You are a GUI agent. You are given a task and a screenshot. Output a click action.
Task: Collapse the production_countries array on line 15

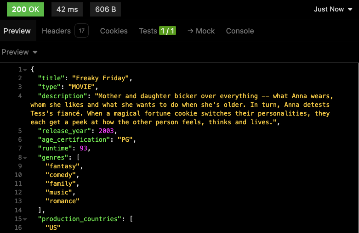click(25, 219)
